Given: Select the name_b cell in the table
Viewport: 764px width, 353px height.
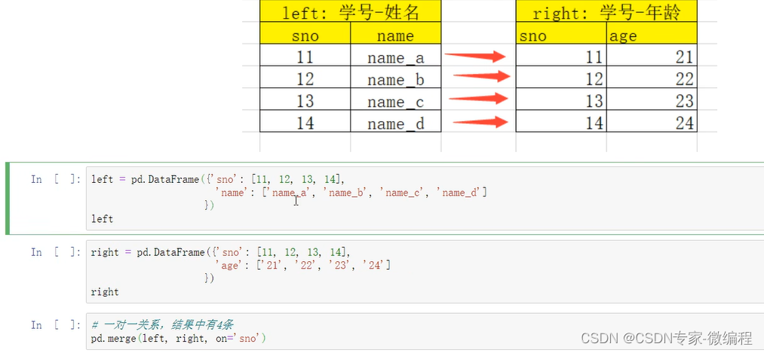Looking at the screenshot, I should tap(396, 78).
